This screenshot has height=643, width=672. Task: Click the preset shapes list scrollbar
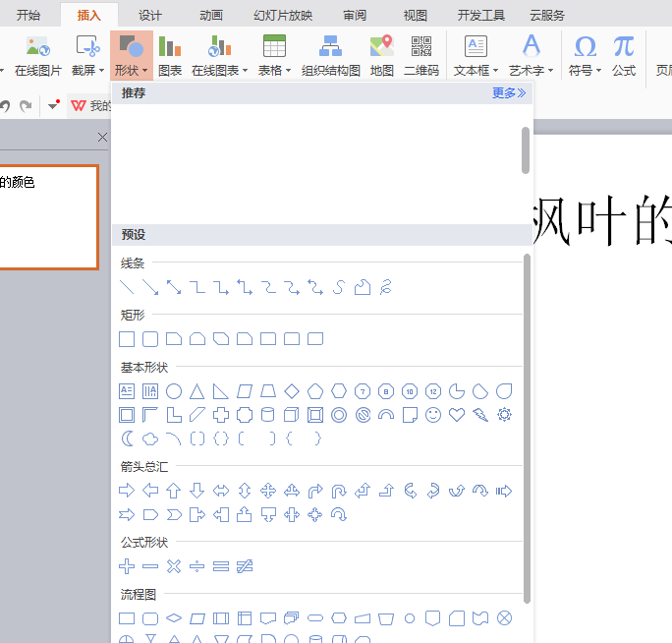click(527, 429)
